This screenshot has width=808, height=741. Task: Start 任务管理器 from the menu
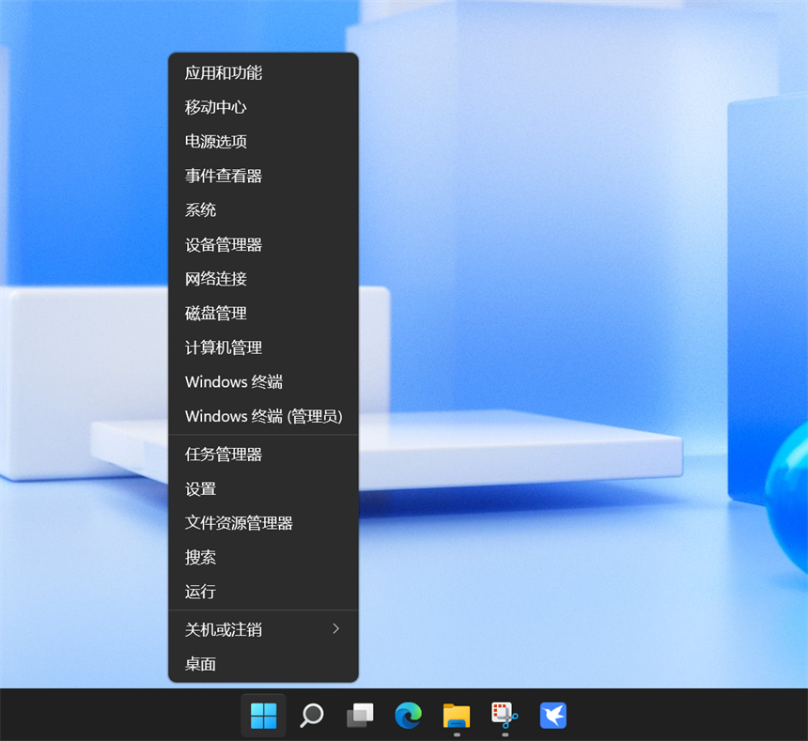(x=224, y=455)
